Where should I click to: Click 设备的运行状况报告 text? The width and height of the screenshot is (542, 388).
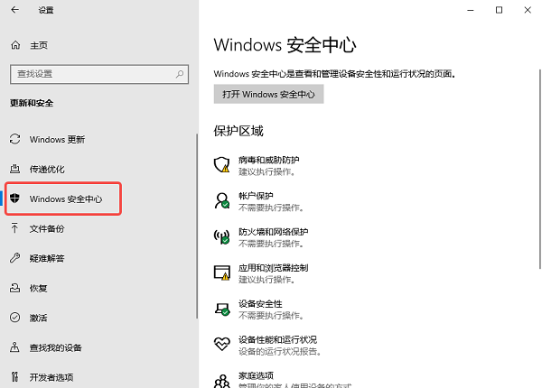click(280, 351)
